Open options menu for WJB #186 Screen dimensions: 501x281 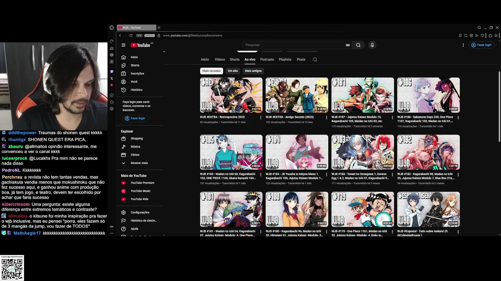click(x=458, y=117)
